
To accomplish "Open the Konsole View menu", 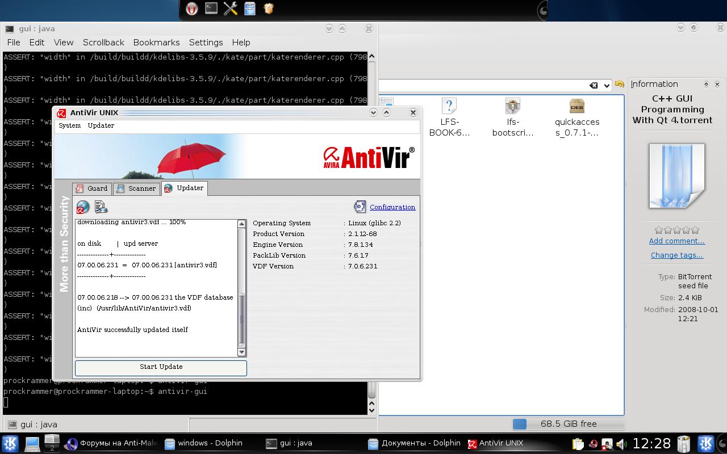I will tap(64, 43).
